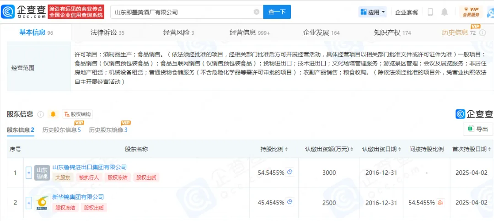
Task: Select the 股东信息 2 sub-tab
Action: (21, 130)
